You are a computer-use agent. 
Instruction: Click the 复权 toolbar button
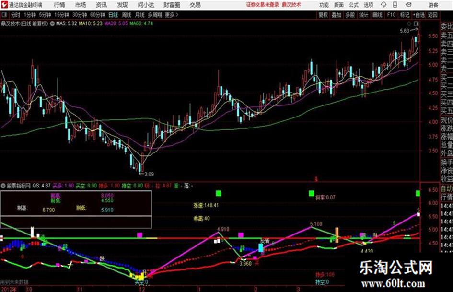pos(323,15)
